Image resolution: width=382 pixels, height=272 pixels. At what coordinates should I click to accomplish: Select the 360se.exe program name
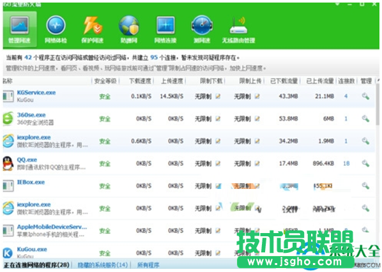click(x=31, y=115)
